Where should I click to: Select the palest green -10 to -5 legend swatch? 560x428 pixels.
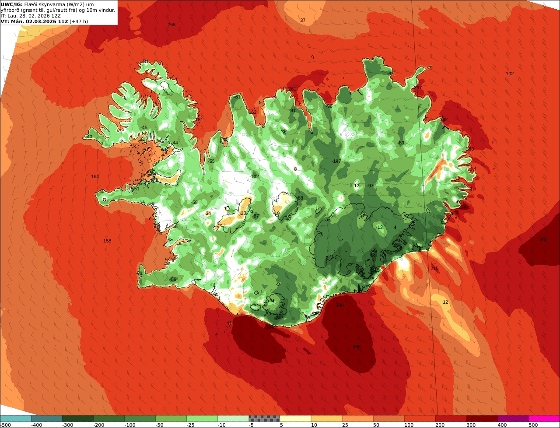(x=233, y=418)
